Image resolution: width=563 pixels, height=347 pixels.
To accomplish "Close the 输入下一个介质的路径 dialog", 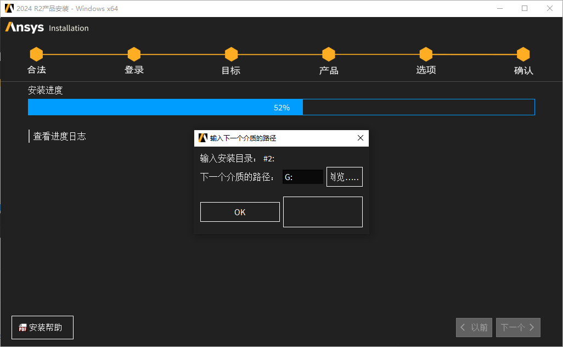I will [361, 138].
